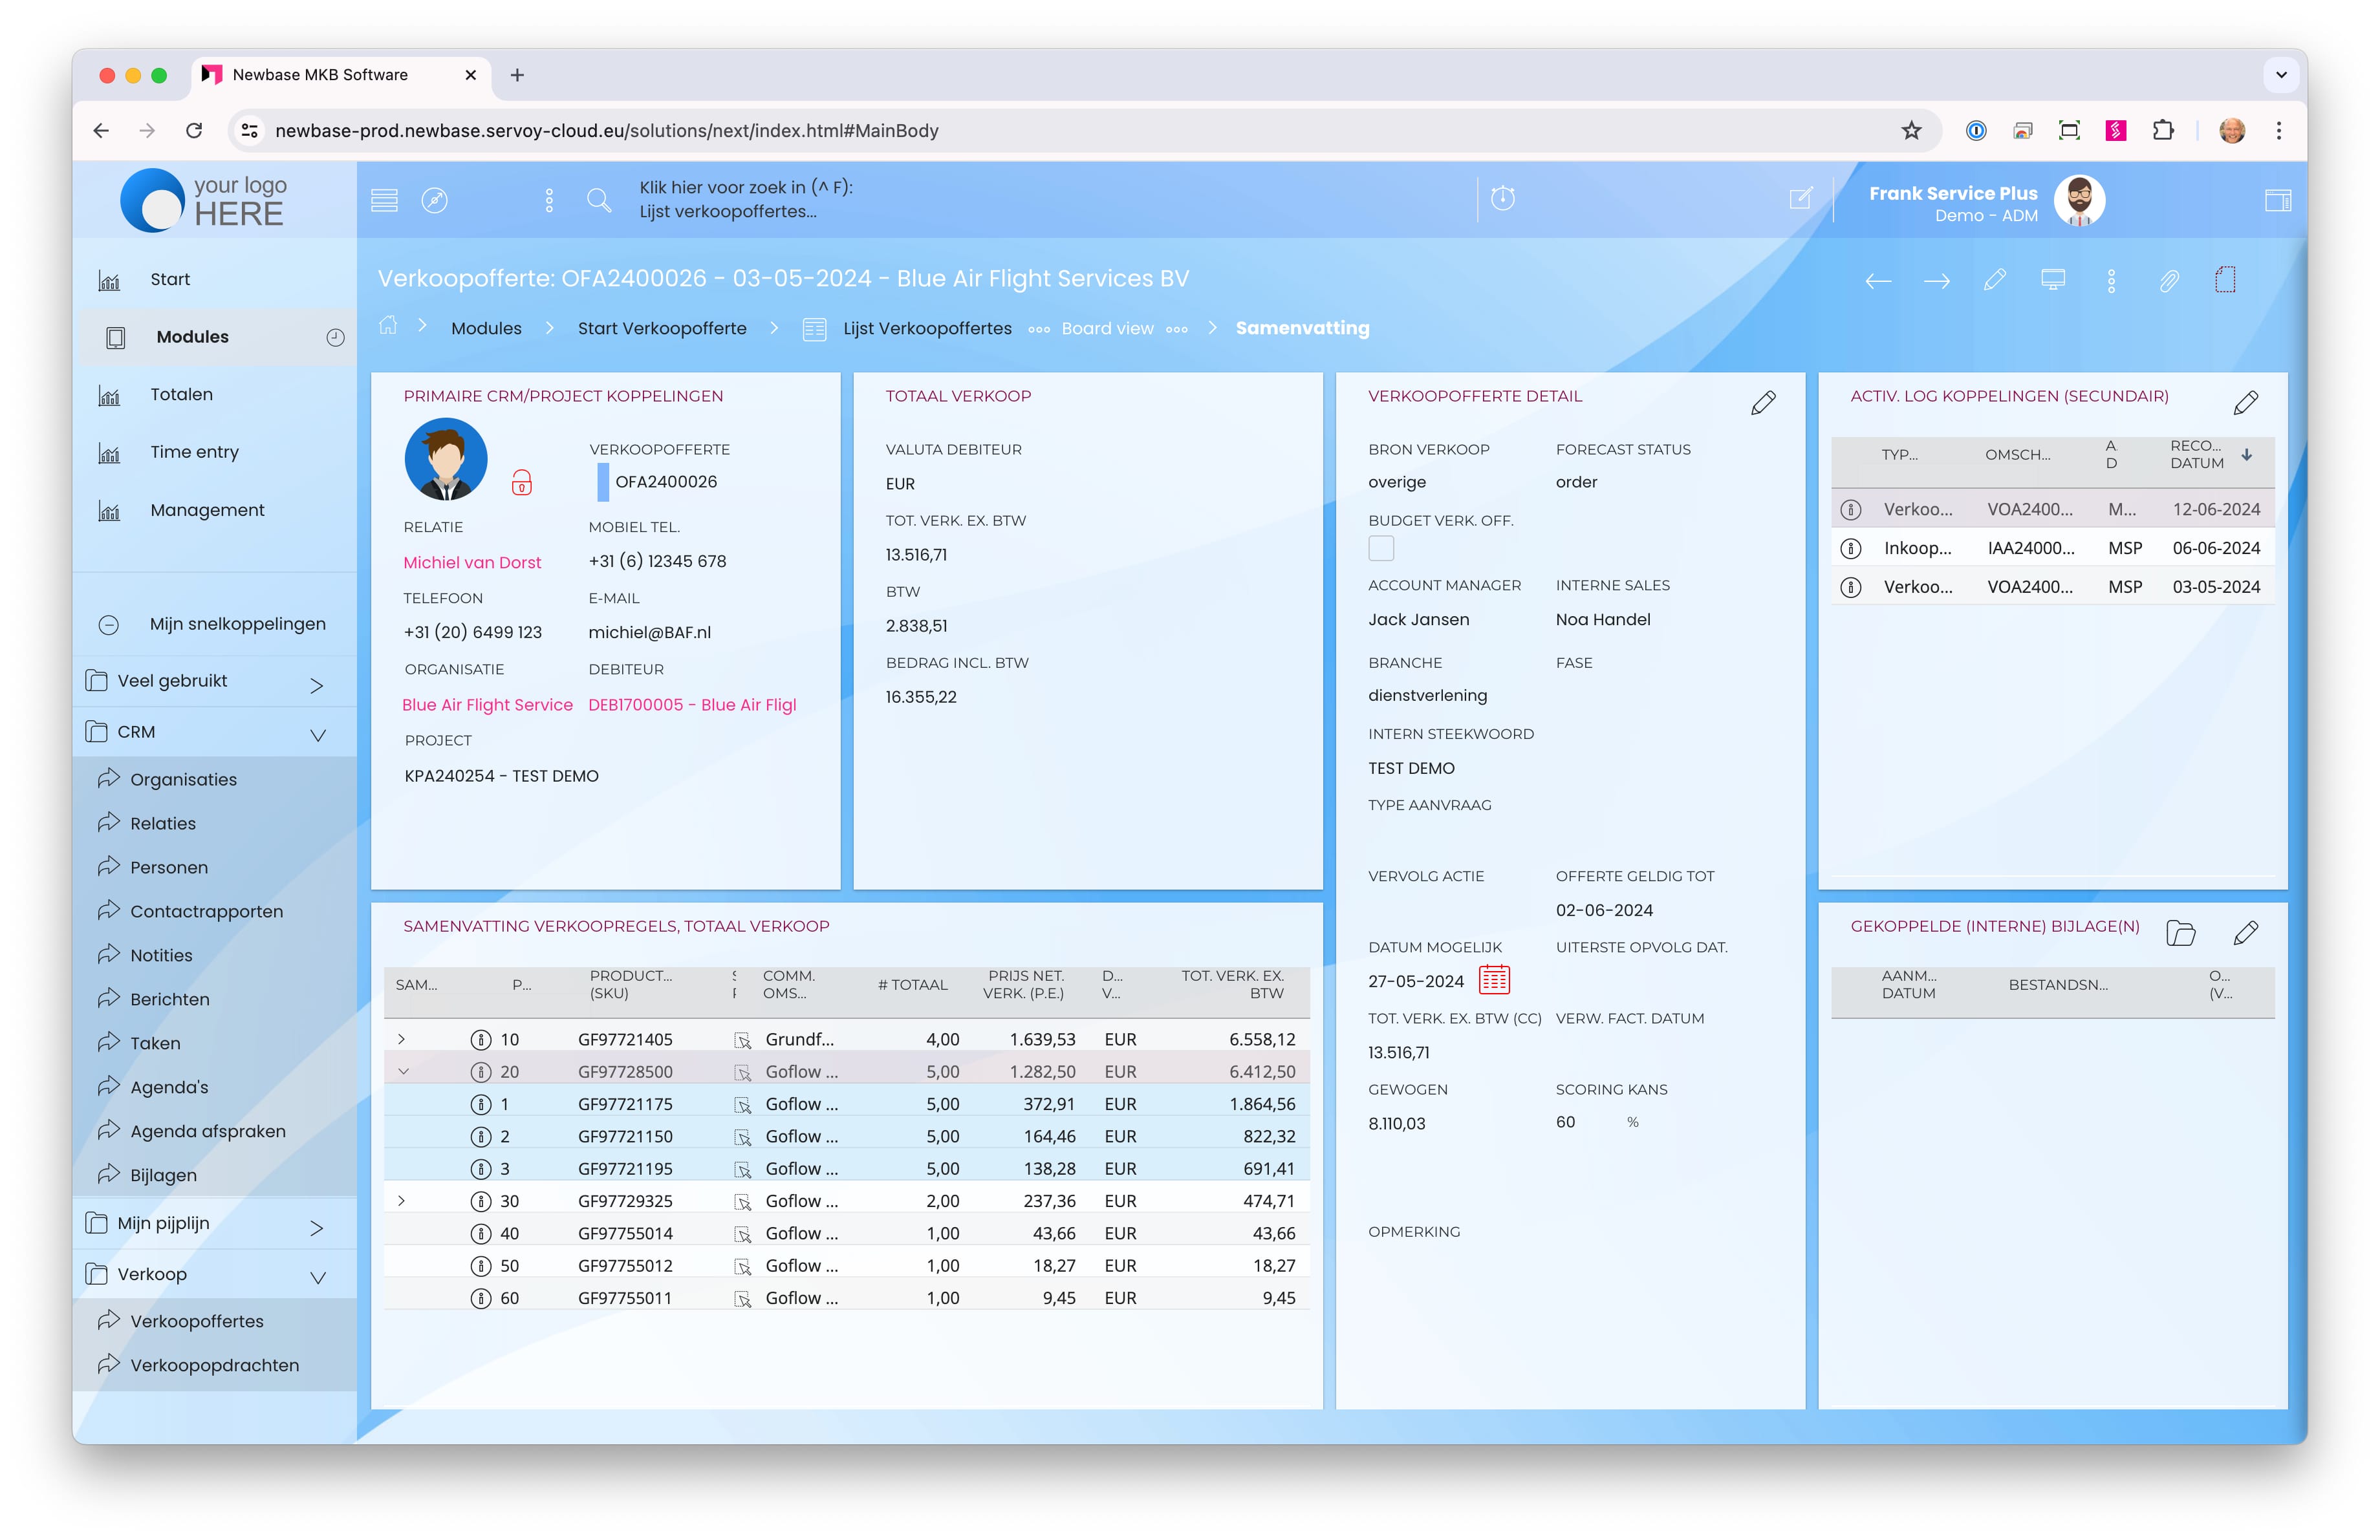
Task: Click the stopwatch timer icon in header
Action: pyautogui.click(x=1502, y=198)
